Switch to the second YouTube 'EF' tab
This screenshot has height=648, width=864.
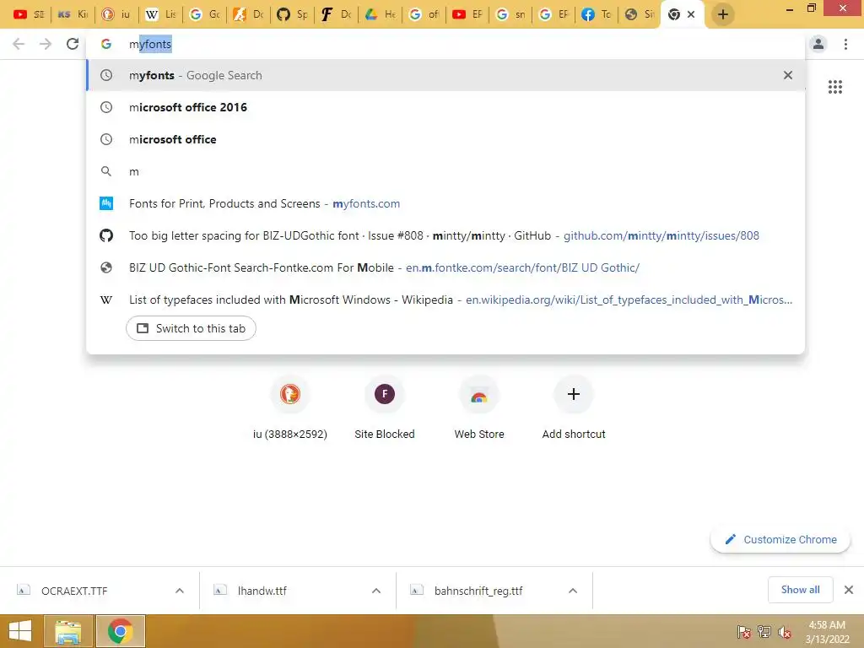click(x=467, y=14)
